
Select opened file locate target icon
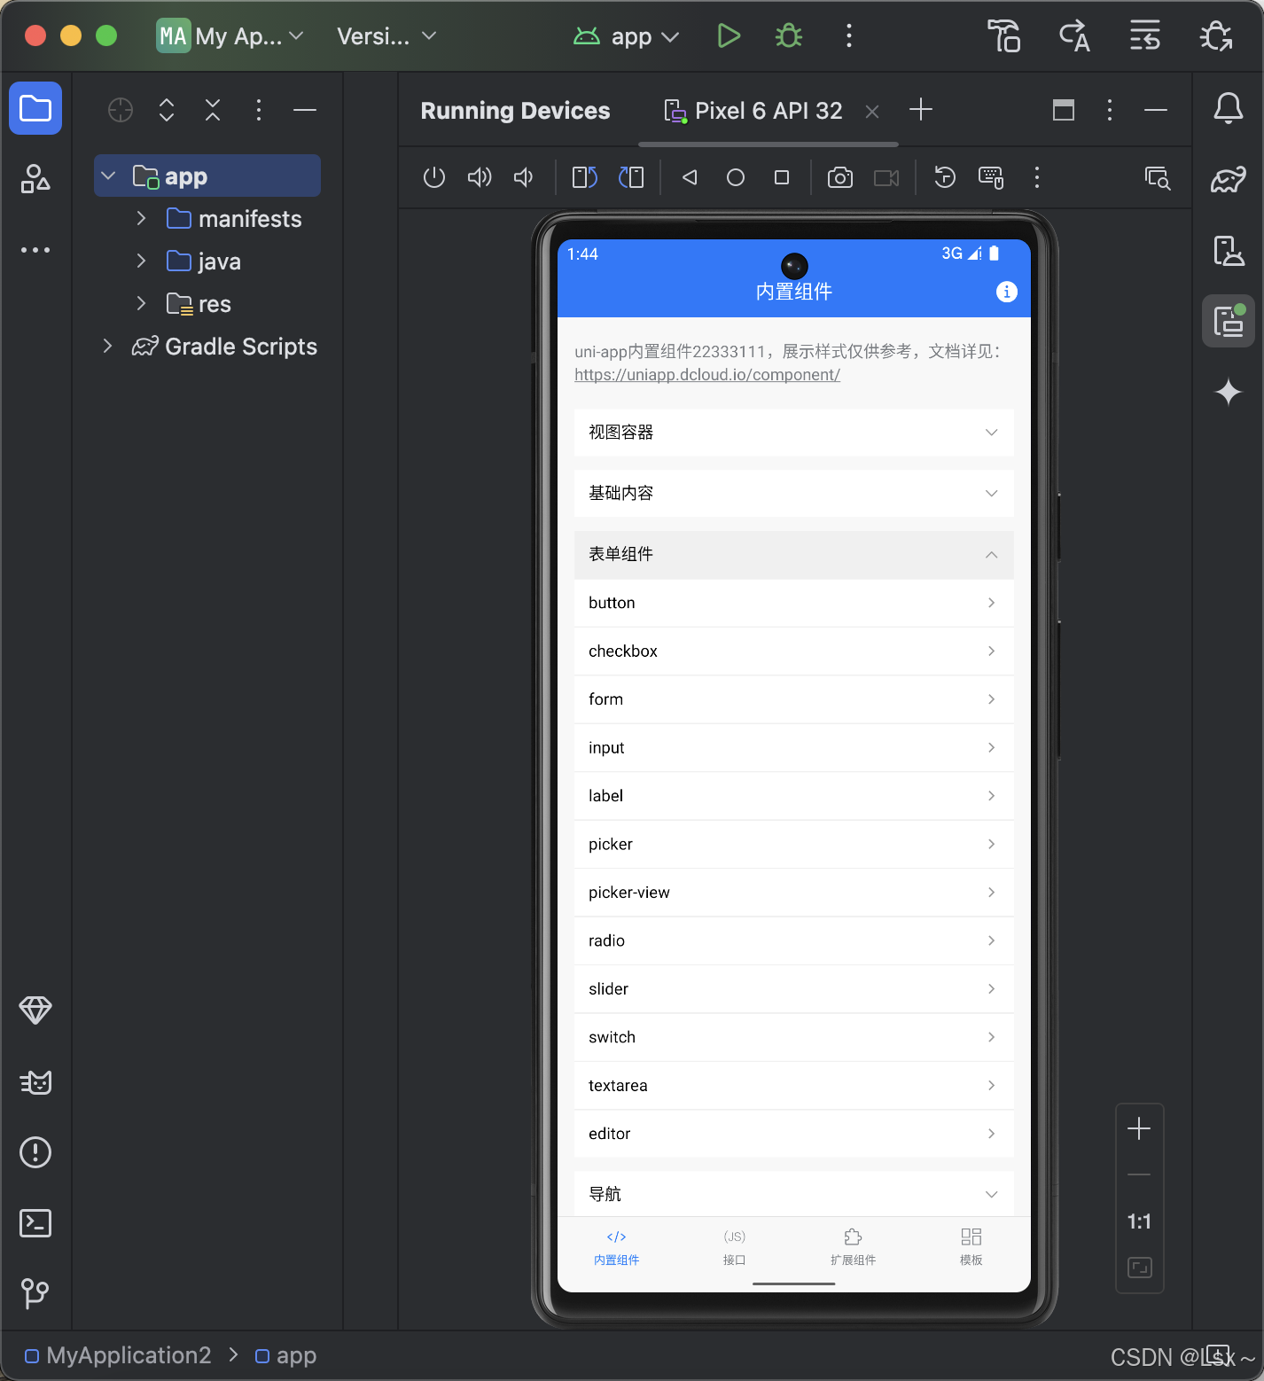click(x=121, y=110)
